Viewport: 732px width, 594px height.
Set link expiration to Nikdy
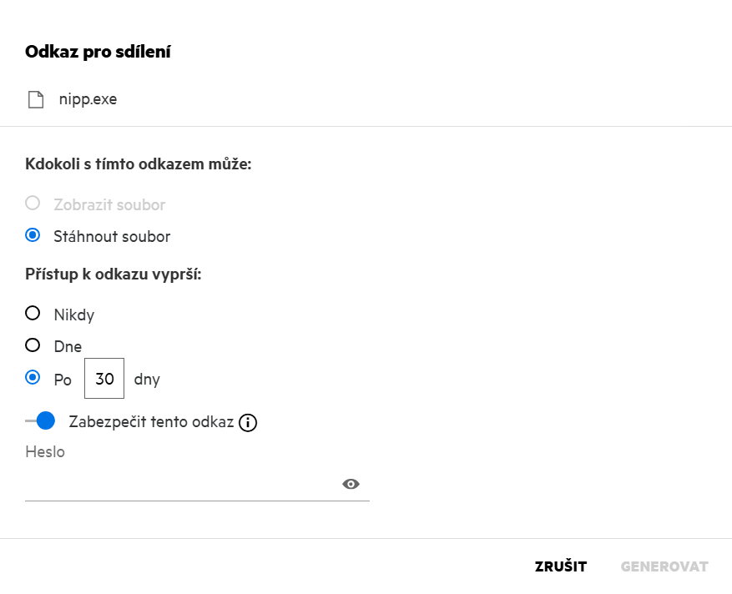point(33,314)
